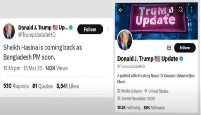The width and height of the screenshot is (201, 115).
Task: View the 530 Reposts list
Action: point(16,86)
